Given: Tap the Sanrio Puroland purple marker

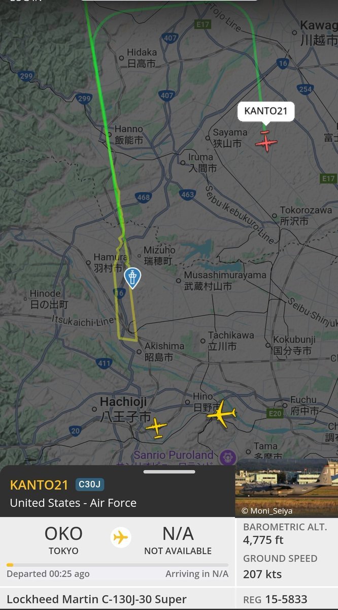Looking at the screenshot, I should (x=228, y=457).
